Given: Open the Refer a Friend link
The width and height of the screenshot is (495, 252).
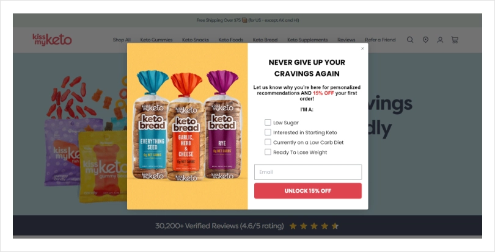Looking at the screenshot, I should tap(380, 40).
